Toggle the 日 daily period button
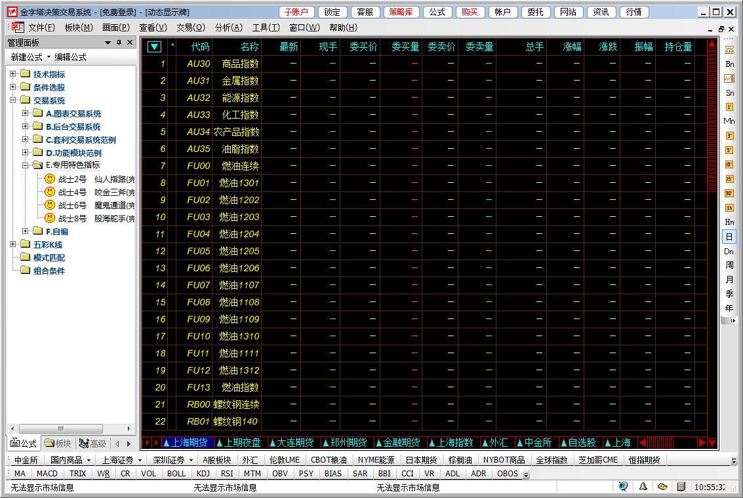743x498 pixels. (x=729, y=237)
